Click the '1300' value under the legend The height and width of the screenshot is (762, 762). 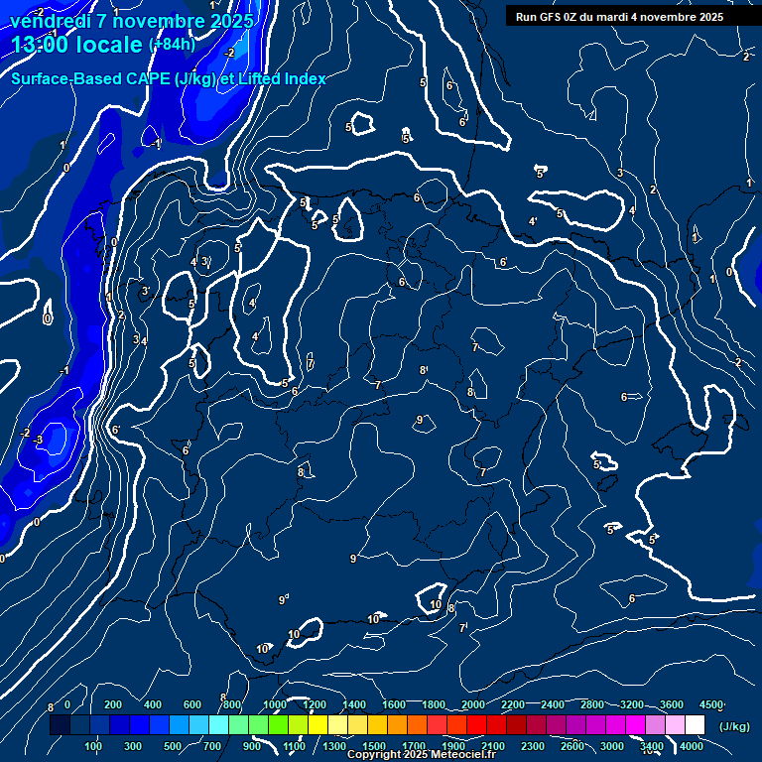(x=334, y=746)
